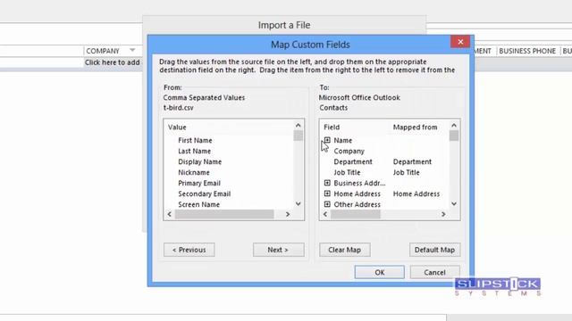Click the Field list scroll up arrow
The width and height of the screenshot is (572, 321).
coord(454,125)
